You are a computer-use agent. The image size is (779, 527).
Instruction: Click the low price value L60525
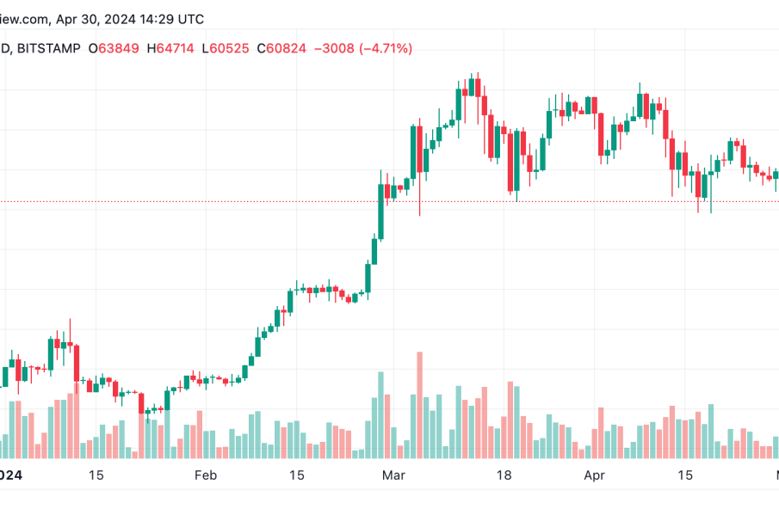226,49
